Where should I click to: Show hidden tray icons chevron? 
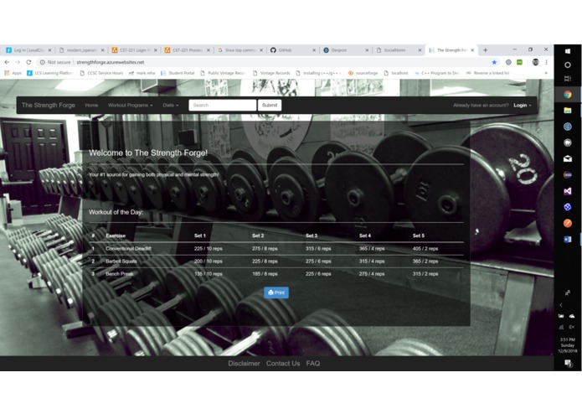coord(561,305)
